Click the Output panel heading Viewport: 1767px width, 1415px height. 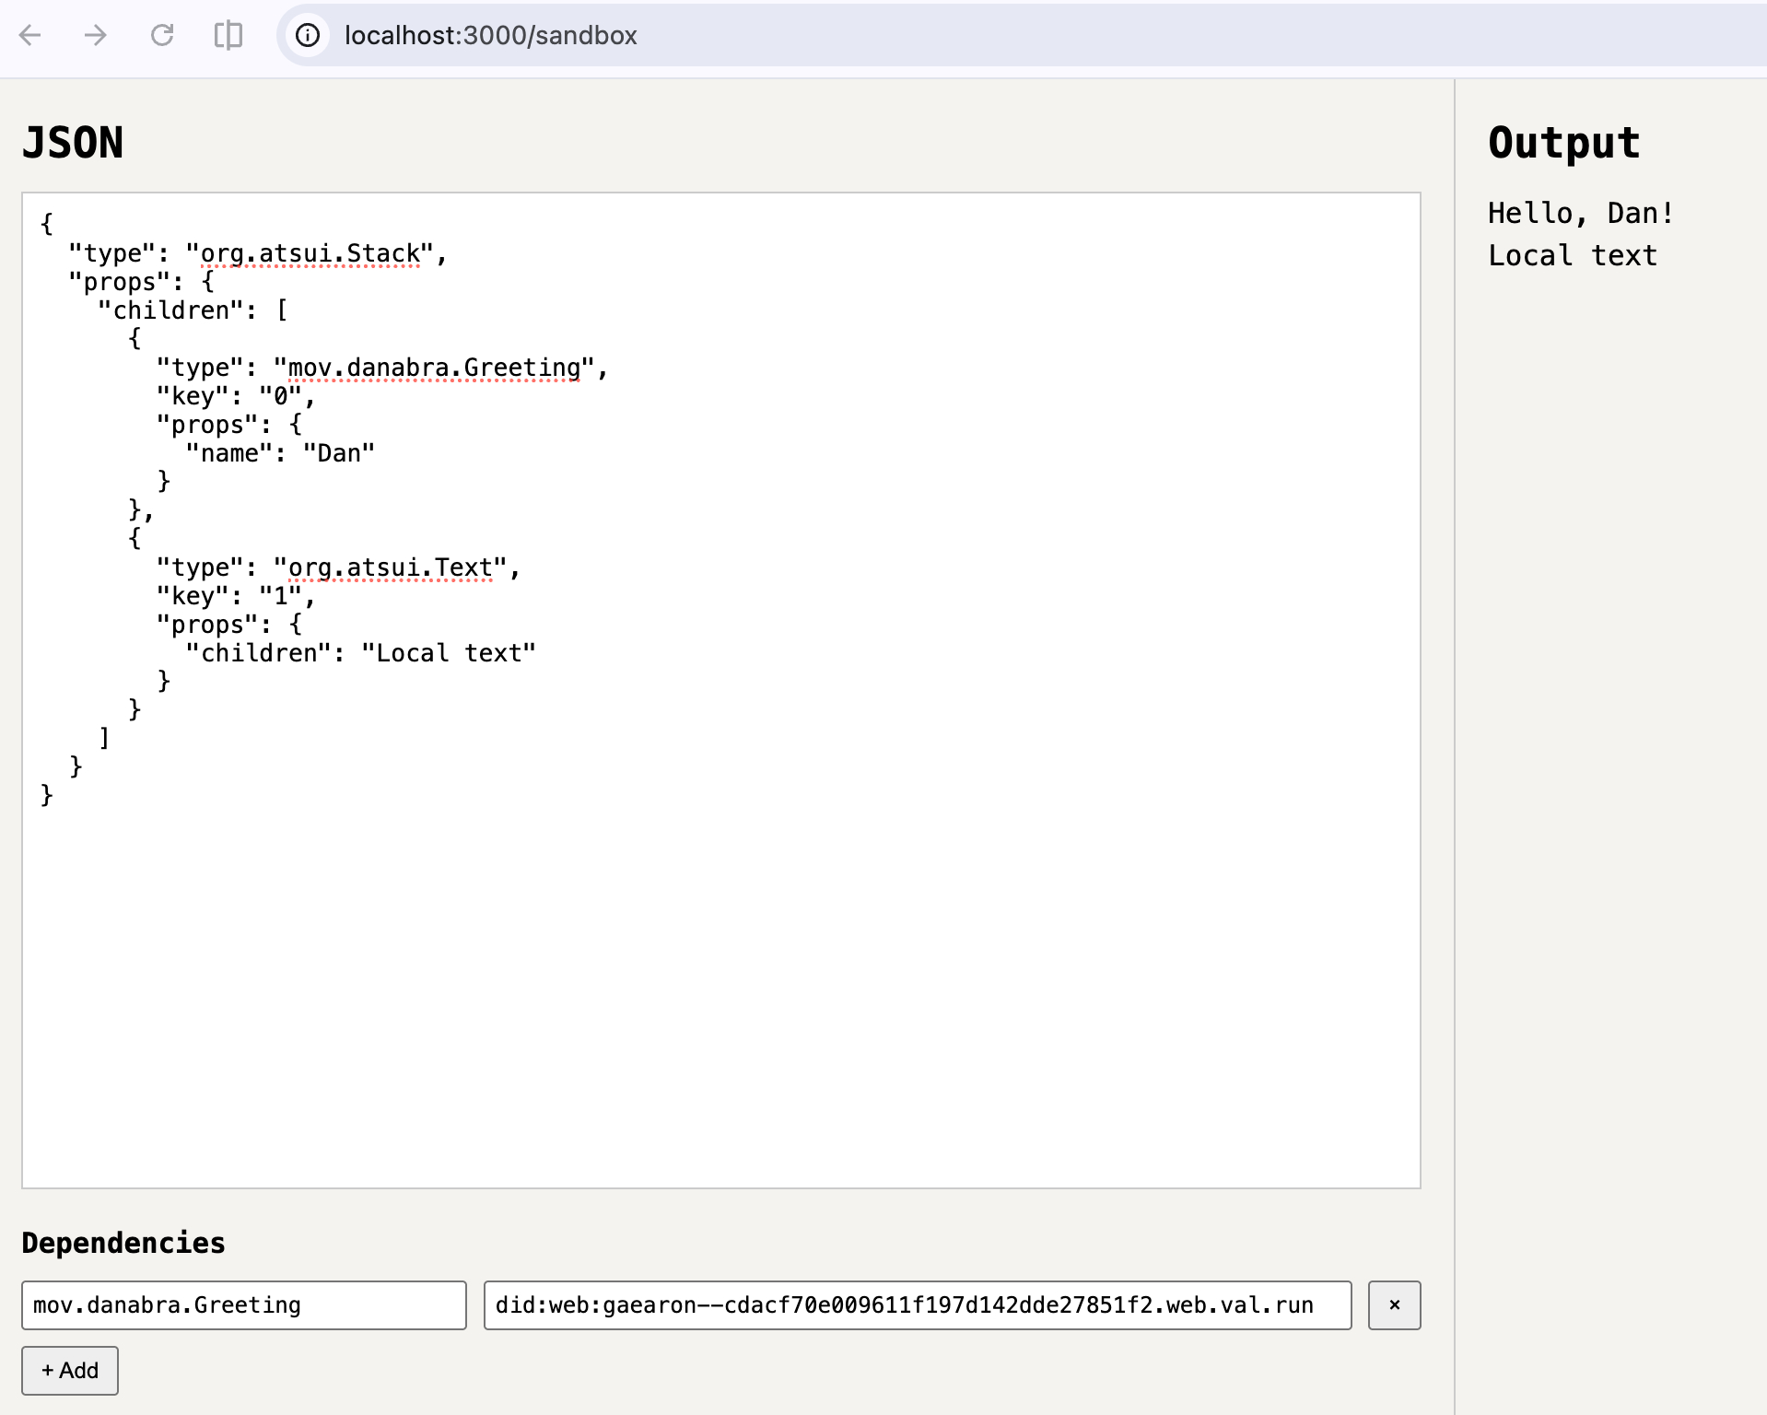tap(1563, 143)
